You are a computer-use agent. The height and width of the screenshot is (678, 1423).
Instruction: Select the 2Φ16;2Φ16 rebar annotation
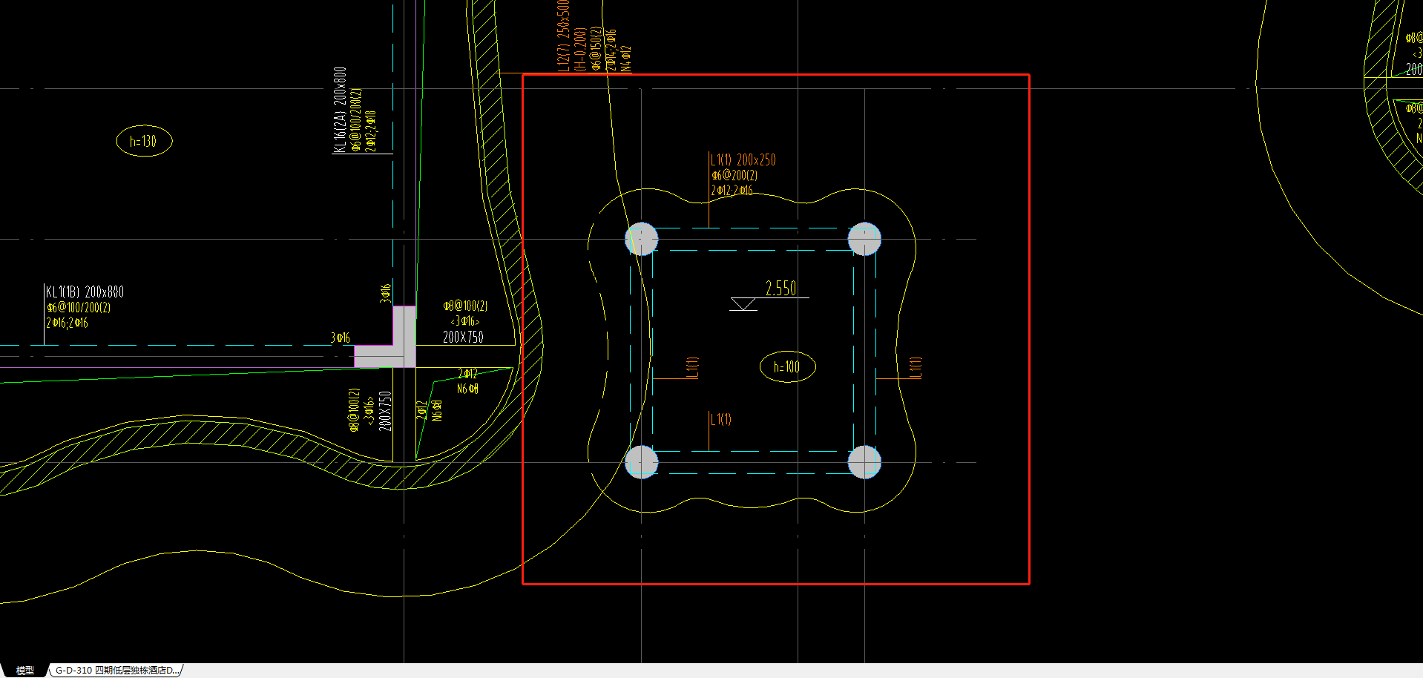(67, 323)
